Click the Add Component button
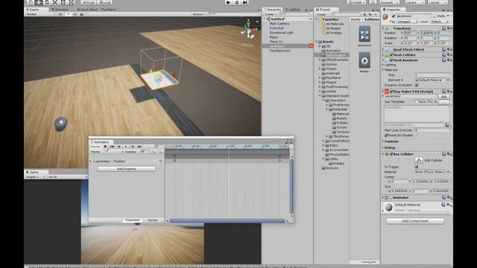 [415, 221]
